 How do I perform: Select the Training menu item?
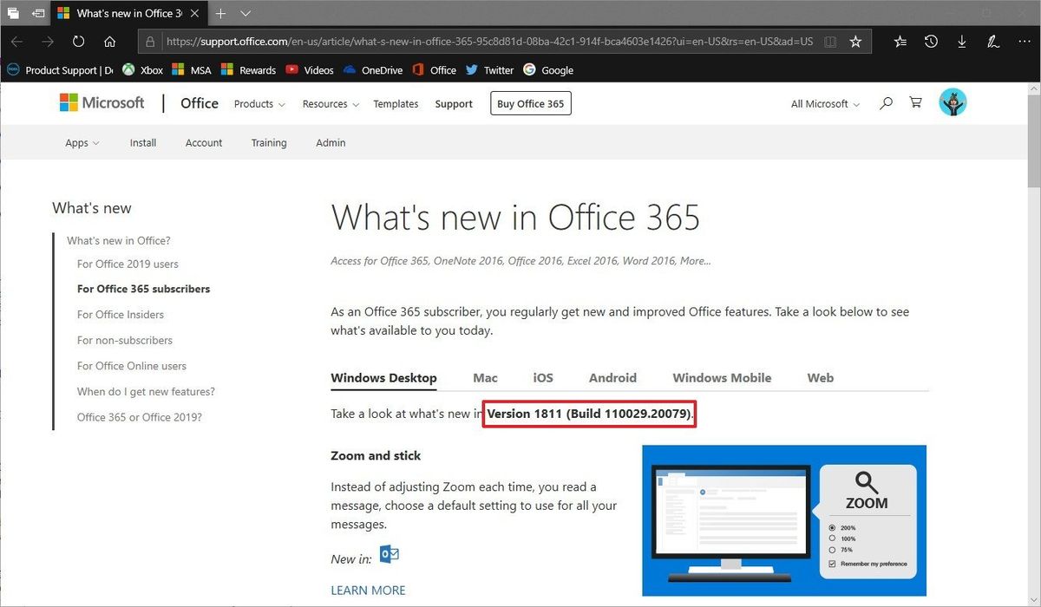point(268,142)
